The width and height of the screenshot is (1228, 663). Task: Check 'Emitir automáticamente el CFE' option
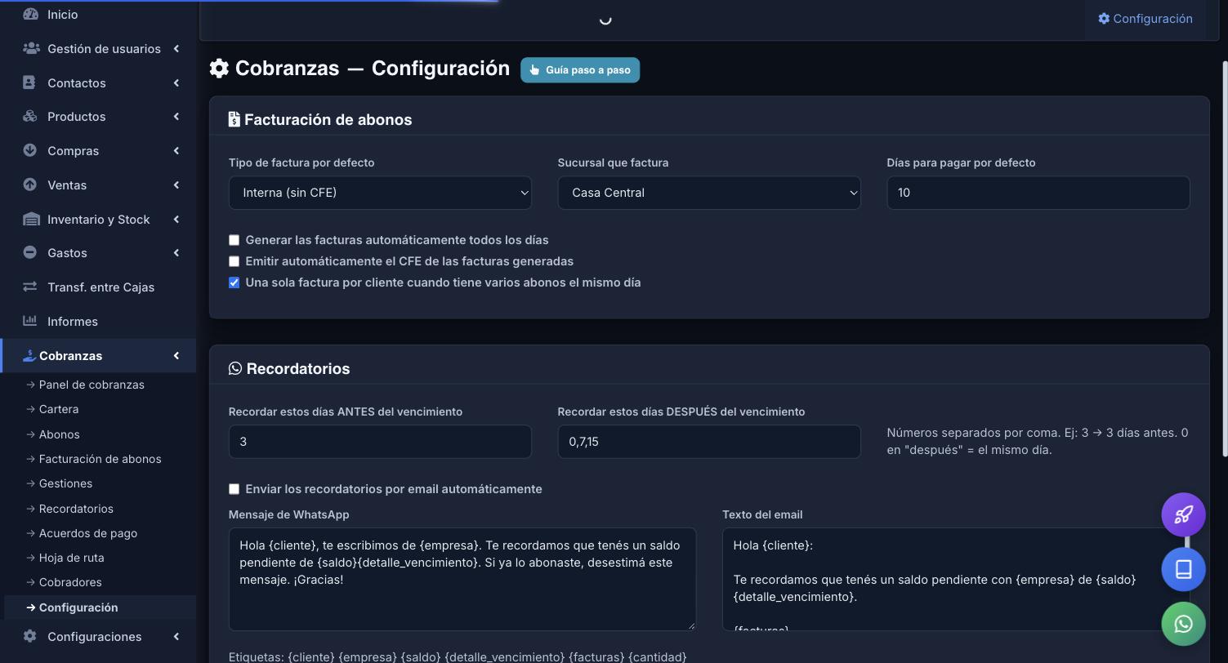234,261
